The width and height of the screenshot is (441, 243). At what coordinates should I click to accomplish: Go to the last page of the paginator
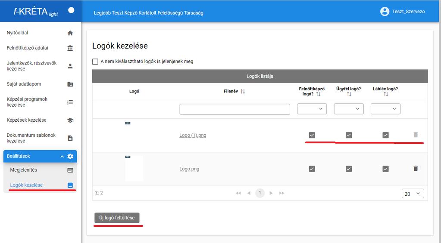pos(281,193)
